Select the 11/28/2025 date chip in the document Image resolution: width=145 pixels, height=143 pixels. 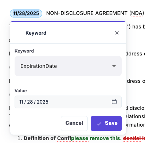[26, 13]
